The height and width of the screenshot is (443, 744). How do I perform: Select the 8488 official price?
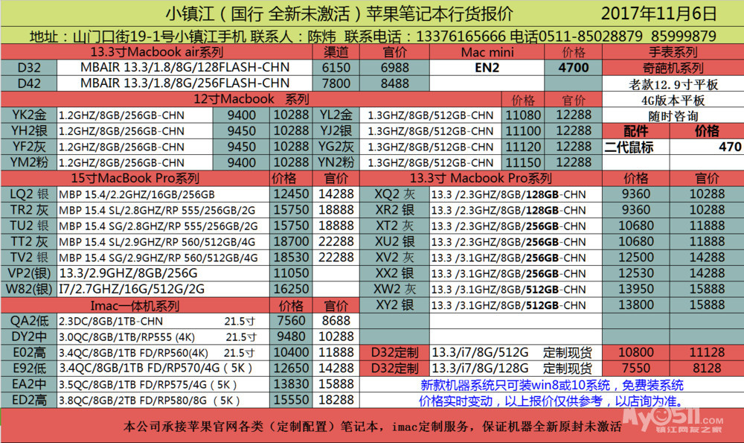click(395, 83)
